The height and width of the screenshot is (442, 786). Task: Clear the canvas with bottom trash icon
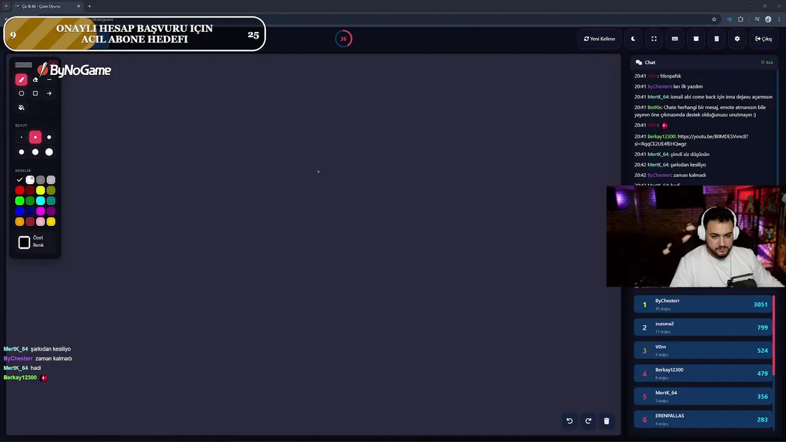coord(606,421)
